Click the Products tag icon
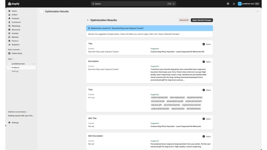 tap(9, 18)
